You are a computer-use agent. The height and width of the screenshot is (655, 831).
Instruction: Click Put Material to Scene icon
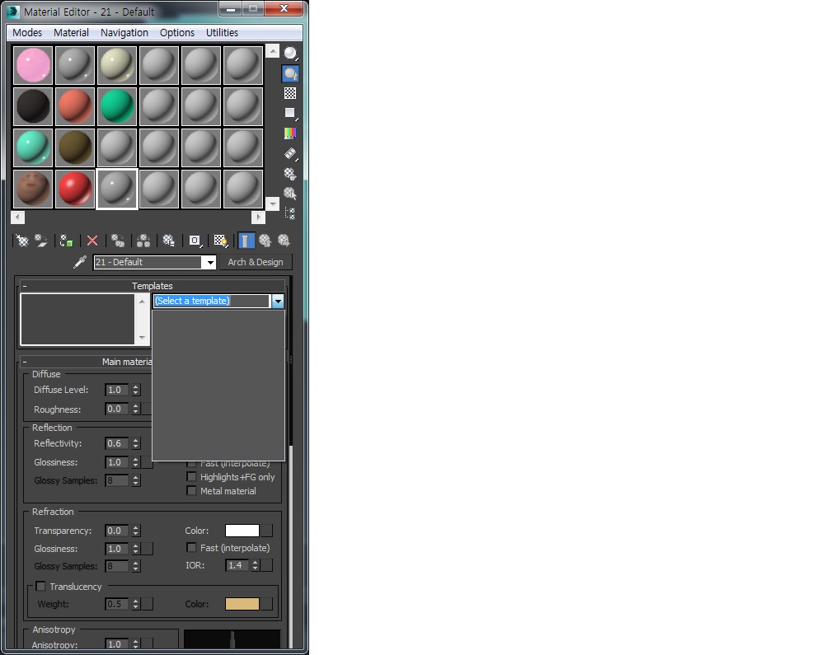click(41, 241)
